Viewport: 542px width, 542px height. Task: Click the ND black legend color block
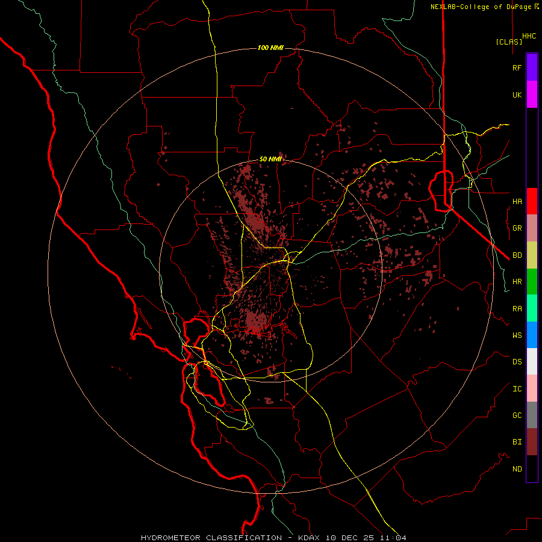coord(532,469)
